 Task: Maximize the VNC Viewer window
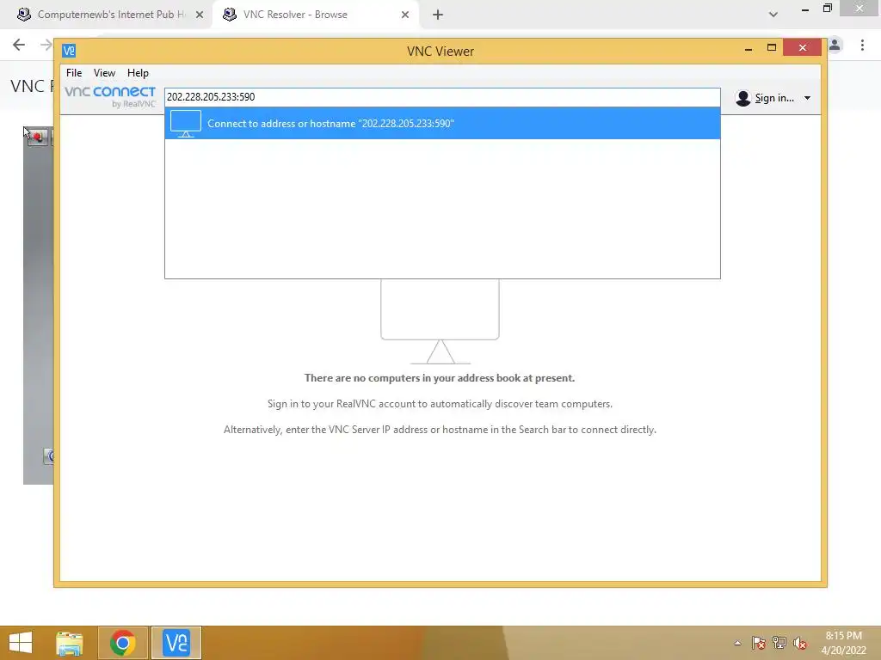[x=772, y=48]
